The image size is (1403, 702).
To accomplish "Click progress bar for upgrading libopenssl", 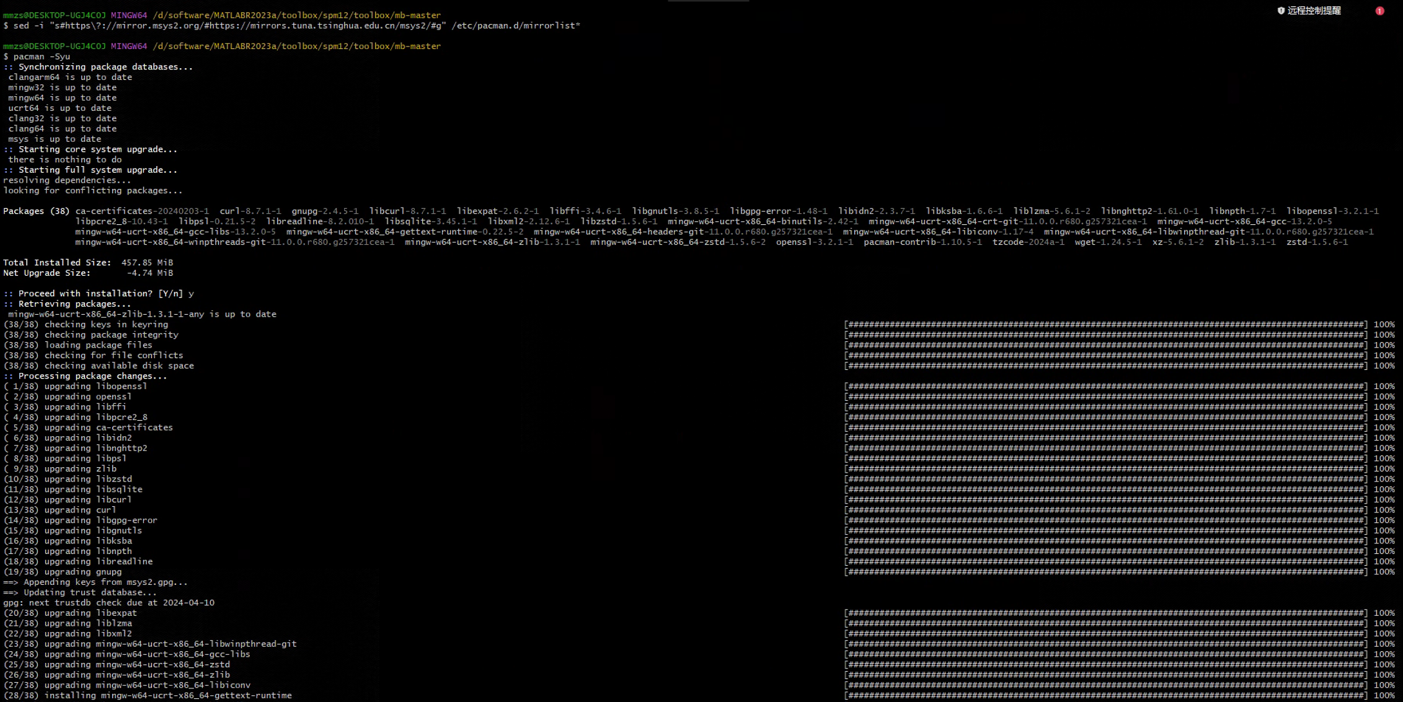I will coord(1105,387).
